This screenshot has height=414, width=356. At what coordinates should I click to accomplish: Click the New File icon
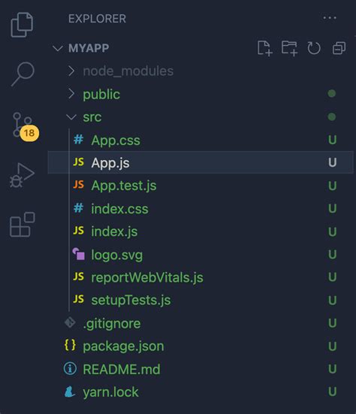click(x=264, y=48)
